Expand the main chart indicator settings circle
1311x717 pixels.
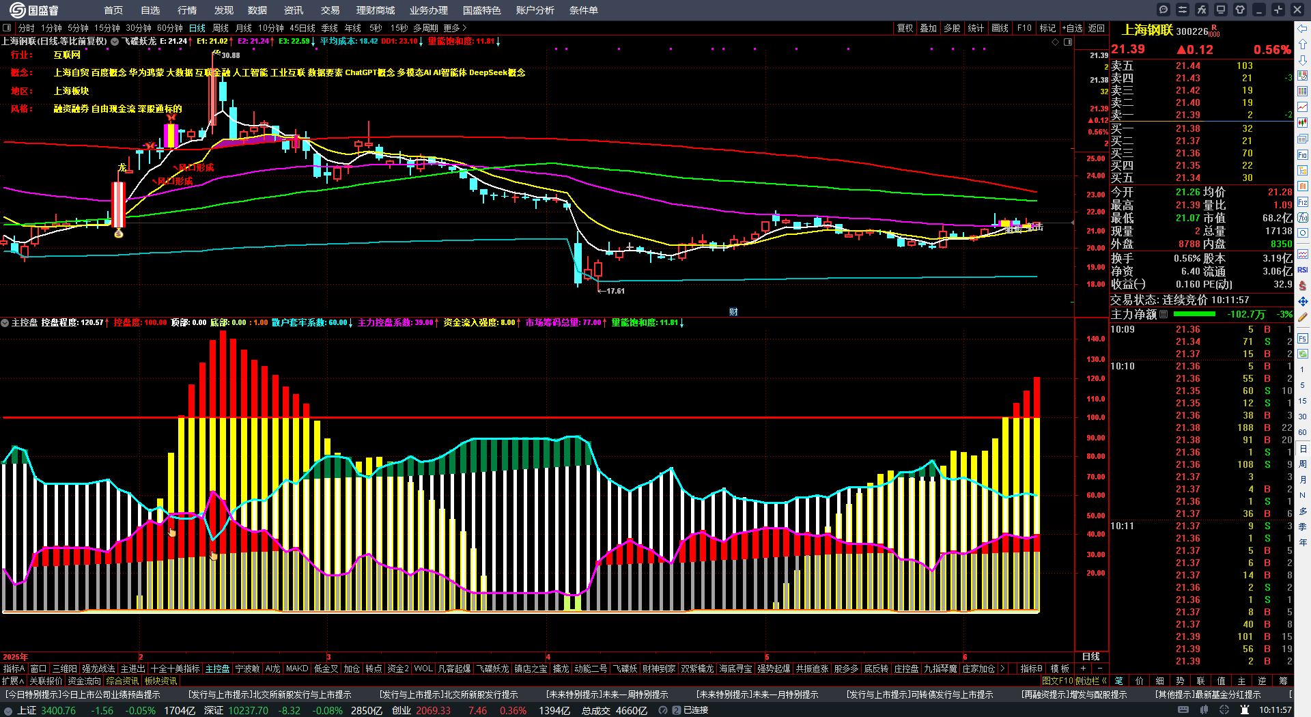pos(115,42)
